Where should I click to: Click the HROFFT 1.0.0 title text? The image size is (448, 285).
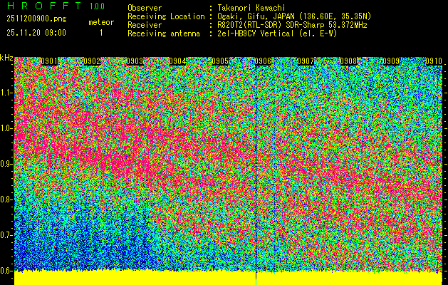(56, 6)
